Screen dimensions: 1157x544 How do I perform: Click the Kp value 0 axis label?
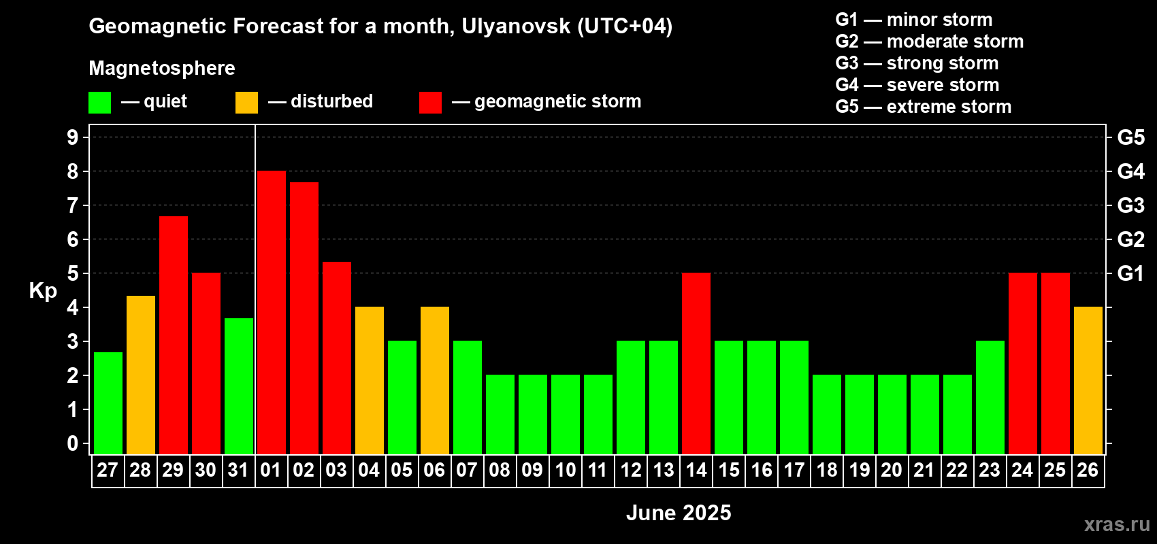pos(73,443)
